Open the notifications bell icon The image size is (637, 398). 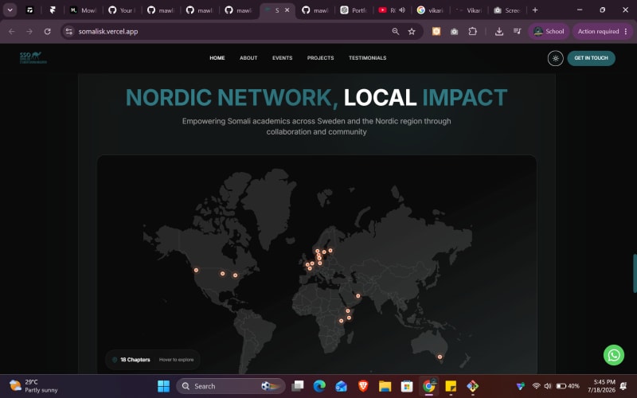624,386
